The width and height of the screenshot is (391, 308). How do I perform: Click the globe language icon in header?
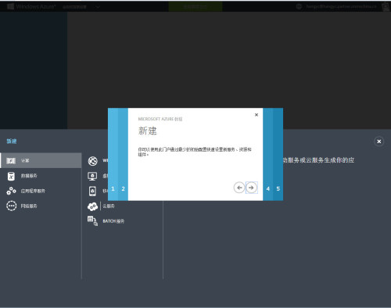pyautogui.click(x=299, y=6)
